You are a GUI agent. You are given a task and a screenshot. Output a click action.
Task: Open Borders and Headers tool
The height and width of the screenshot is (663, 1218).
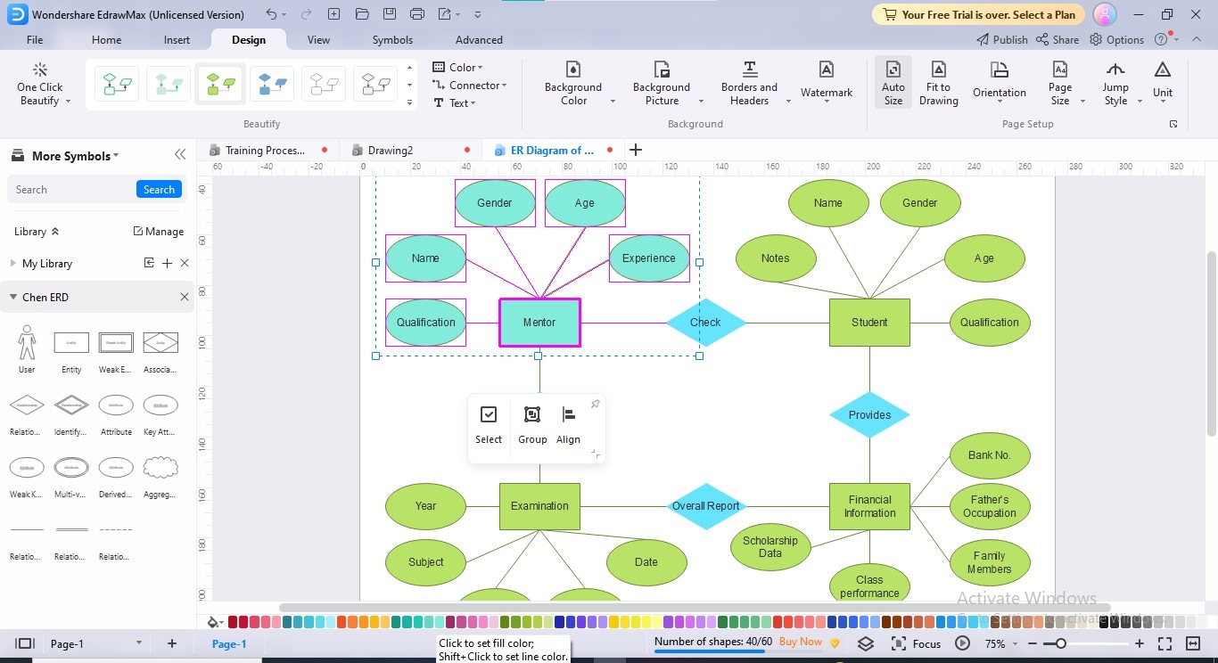(749, 85)
